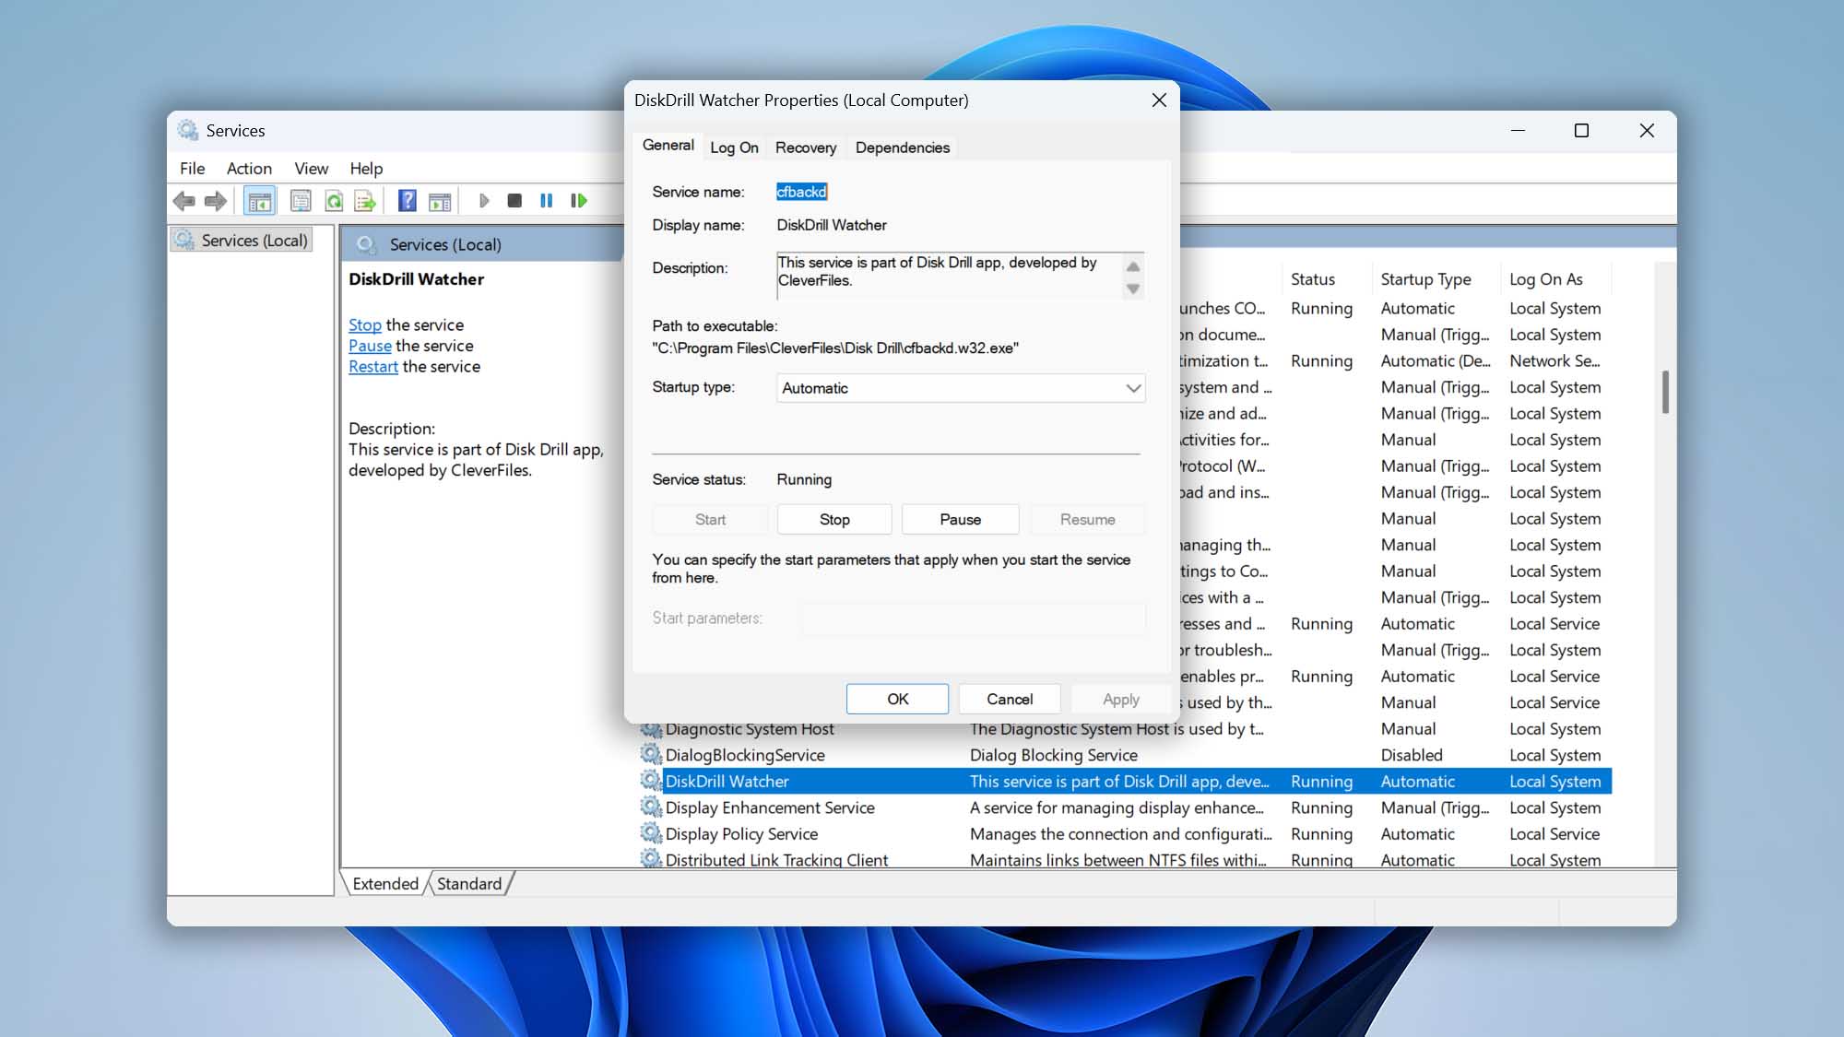Click the Restart Service toolbar icon
Screen dimensions: 1844x1037
click(x=579, y=200)
